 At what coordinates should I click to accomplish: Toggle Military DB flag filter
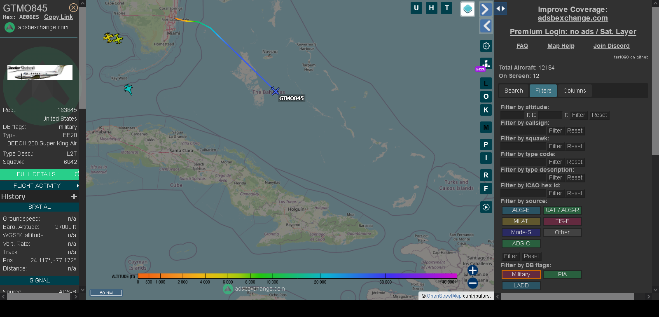[521, 275]
